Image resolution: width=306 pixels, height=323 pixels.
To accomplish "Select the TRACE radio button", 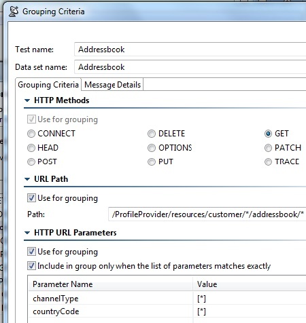I will (268, 161).
